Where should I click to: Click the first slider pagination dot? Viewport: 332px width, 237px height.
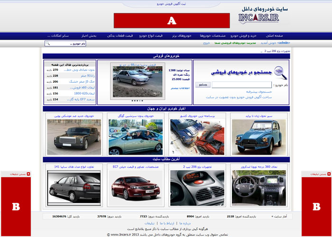pos(132,101)
